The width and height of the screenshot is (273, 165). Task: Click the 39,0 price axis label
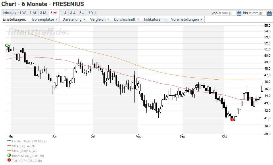(268, 134)
